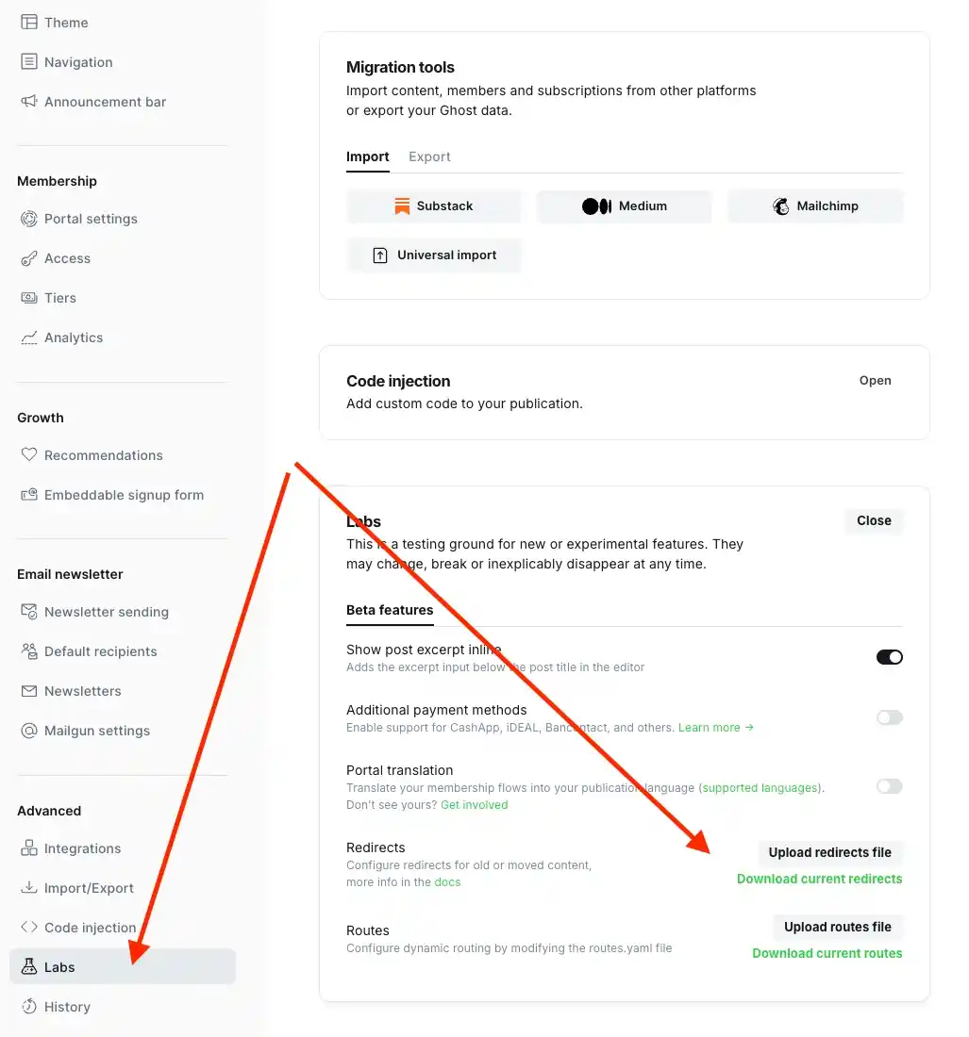The width and height of the screenshot is (969, 1037).
Task: Select the Theme icon in the sidebar
Action: [30, 22]
